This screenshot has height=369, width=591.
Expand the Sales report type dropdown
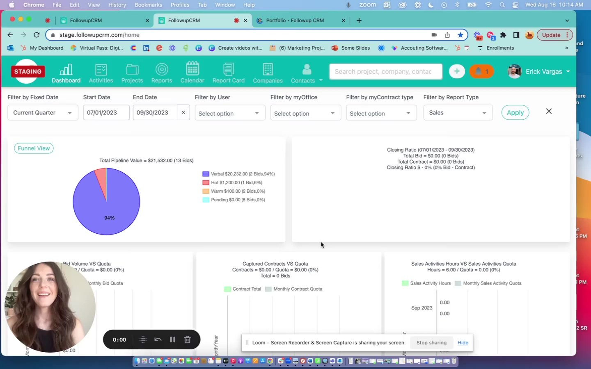click(x=457, y=113)
